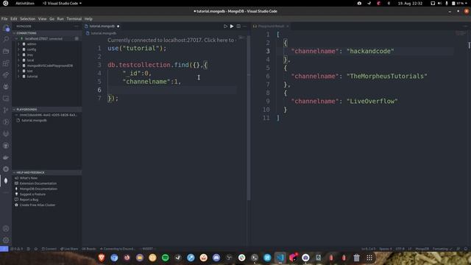Expand the test database
The height and width of the screenshot is (265, 471).
(19, 71)
